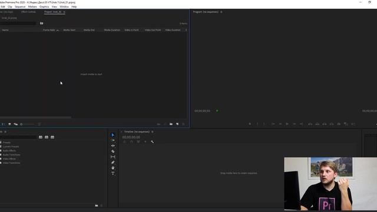Click the Clear trash icon in Project panel
This screenshot has width=377, height=212.
tap(183, 124)
